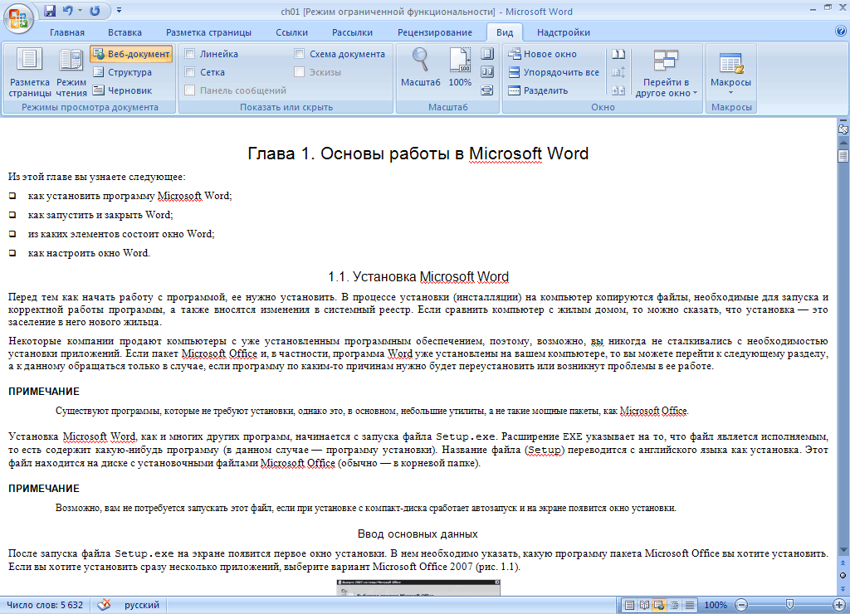Click status bar Outline view icon

(674, 605)
